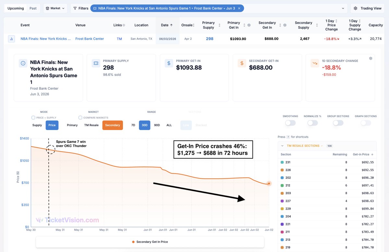
Task: Click the 298 primary supply value
Action: [x=210, y=39]
